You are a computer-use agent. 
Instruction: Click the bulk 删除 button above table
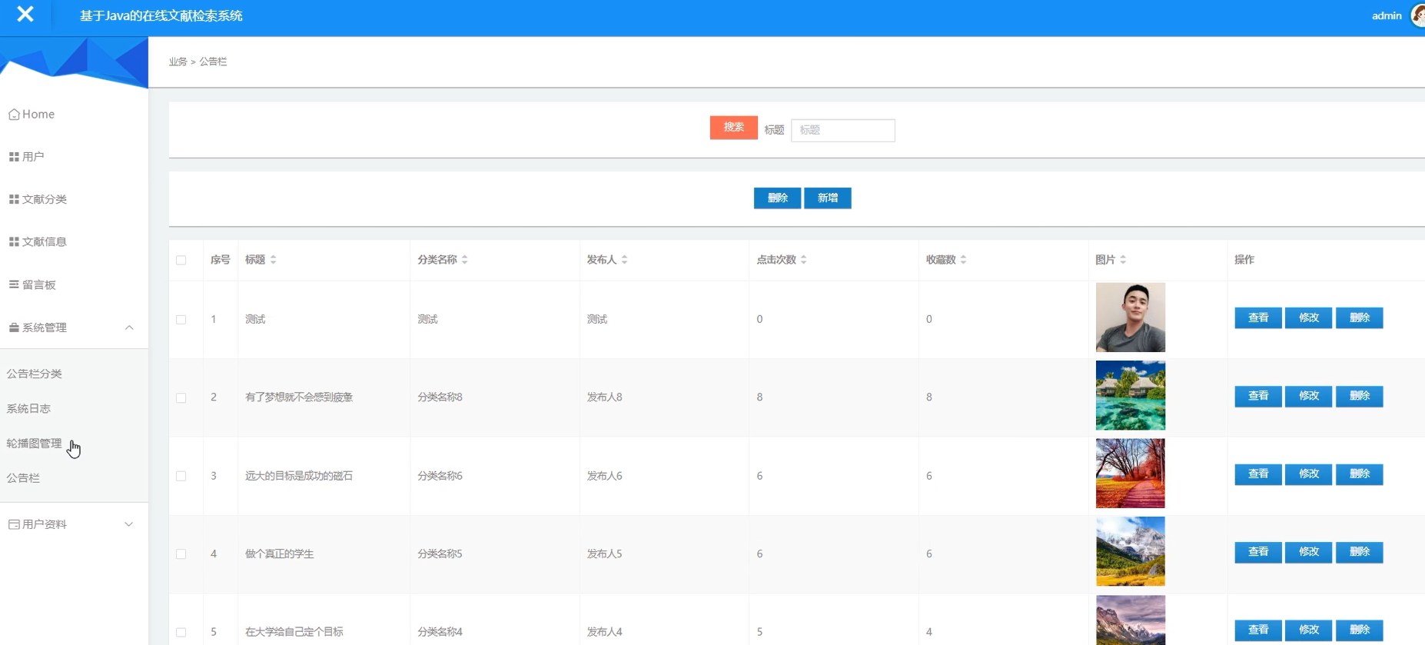(x=777, y=198)
